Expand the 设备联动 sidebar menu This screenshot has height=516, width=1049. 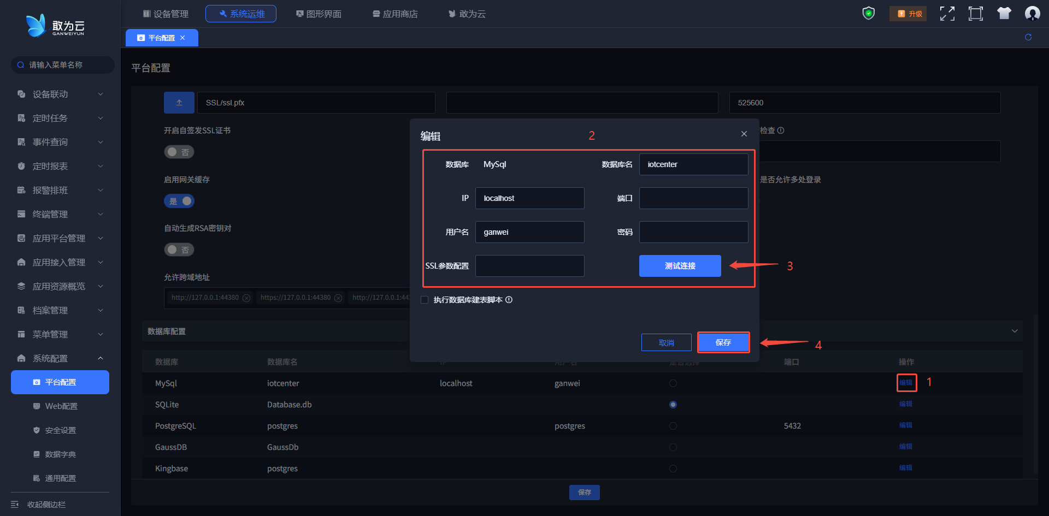(60, 94)
